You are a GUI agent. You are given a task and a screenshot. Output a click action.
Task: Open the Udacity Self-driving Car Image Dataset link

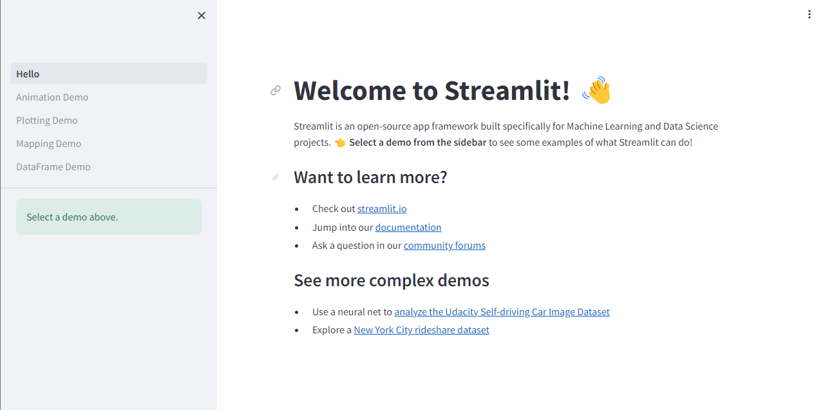click(x=502, y=311)
